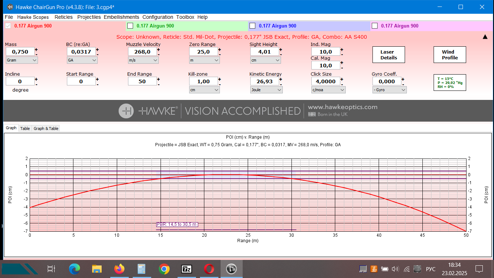The width and height of the screenshot is (494, 278).
Task: Open File Explorer from the taskbar
Action: click(97, 269)
